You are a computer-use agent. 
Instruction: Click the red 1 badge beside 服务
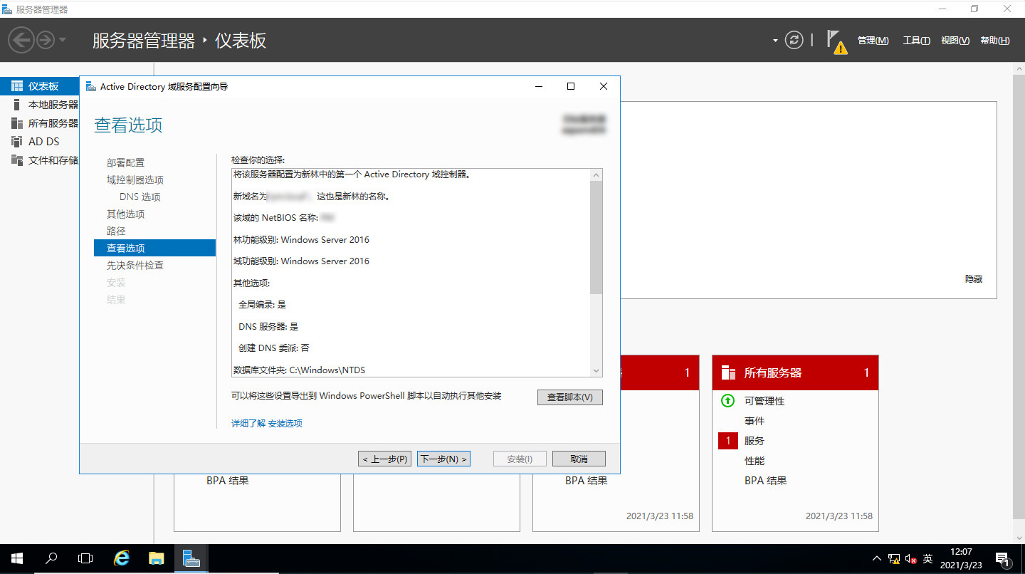pyautogui.click(x=728, y=441)
